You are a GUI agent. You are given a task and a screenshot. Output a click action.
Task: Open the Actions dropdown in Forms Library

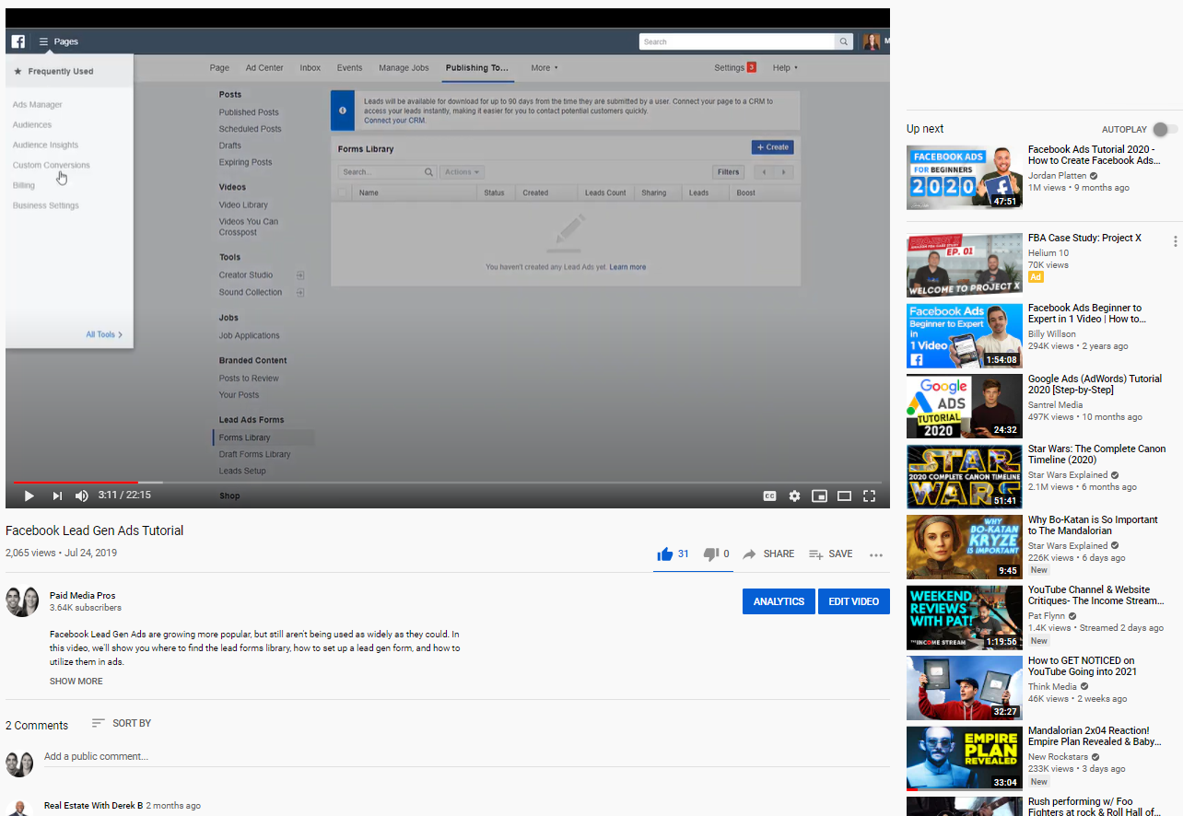pos(462,172)
